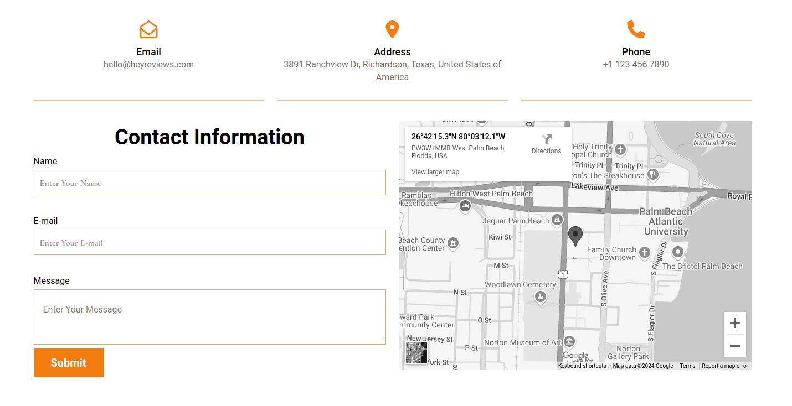Click Family Church Downtown map icon

coord(644,253)
